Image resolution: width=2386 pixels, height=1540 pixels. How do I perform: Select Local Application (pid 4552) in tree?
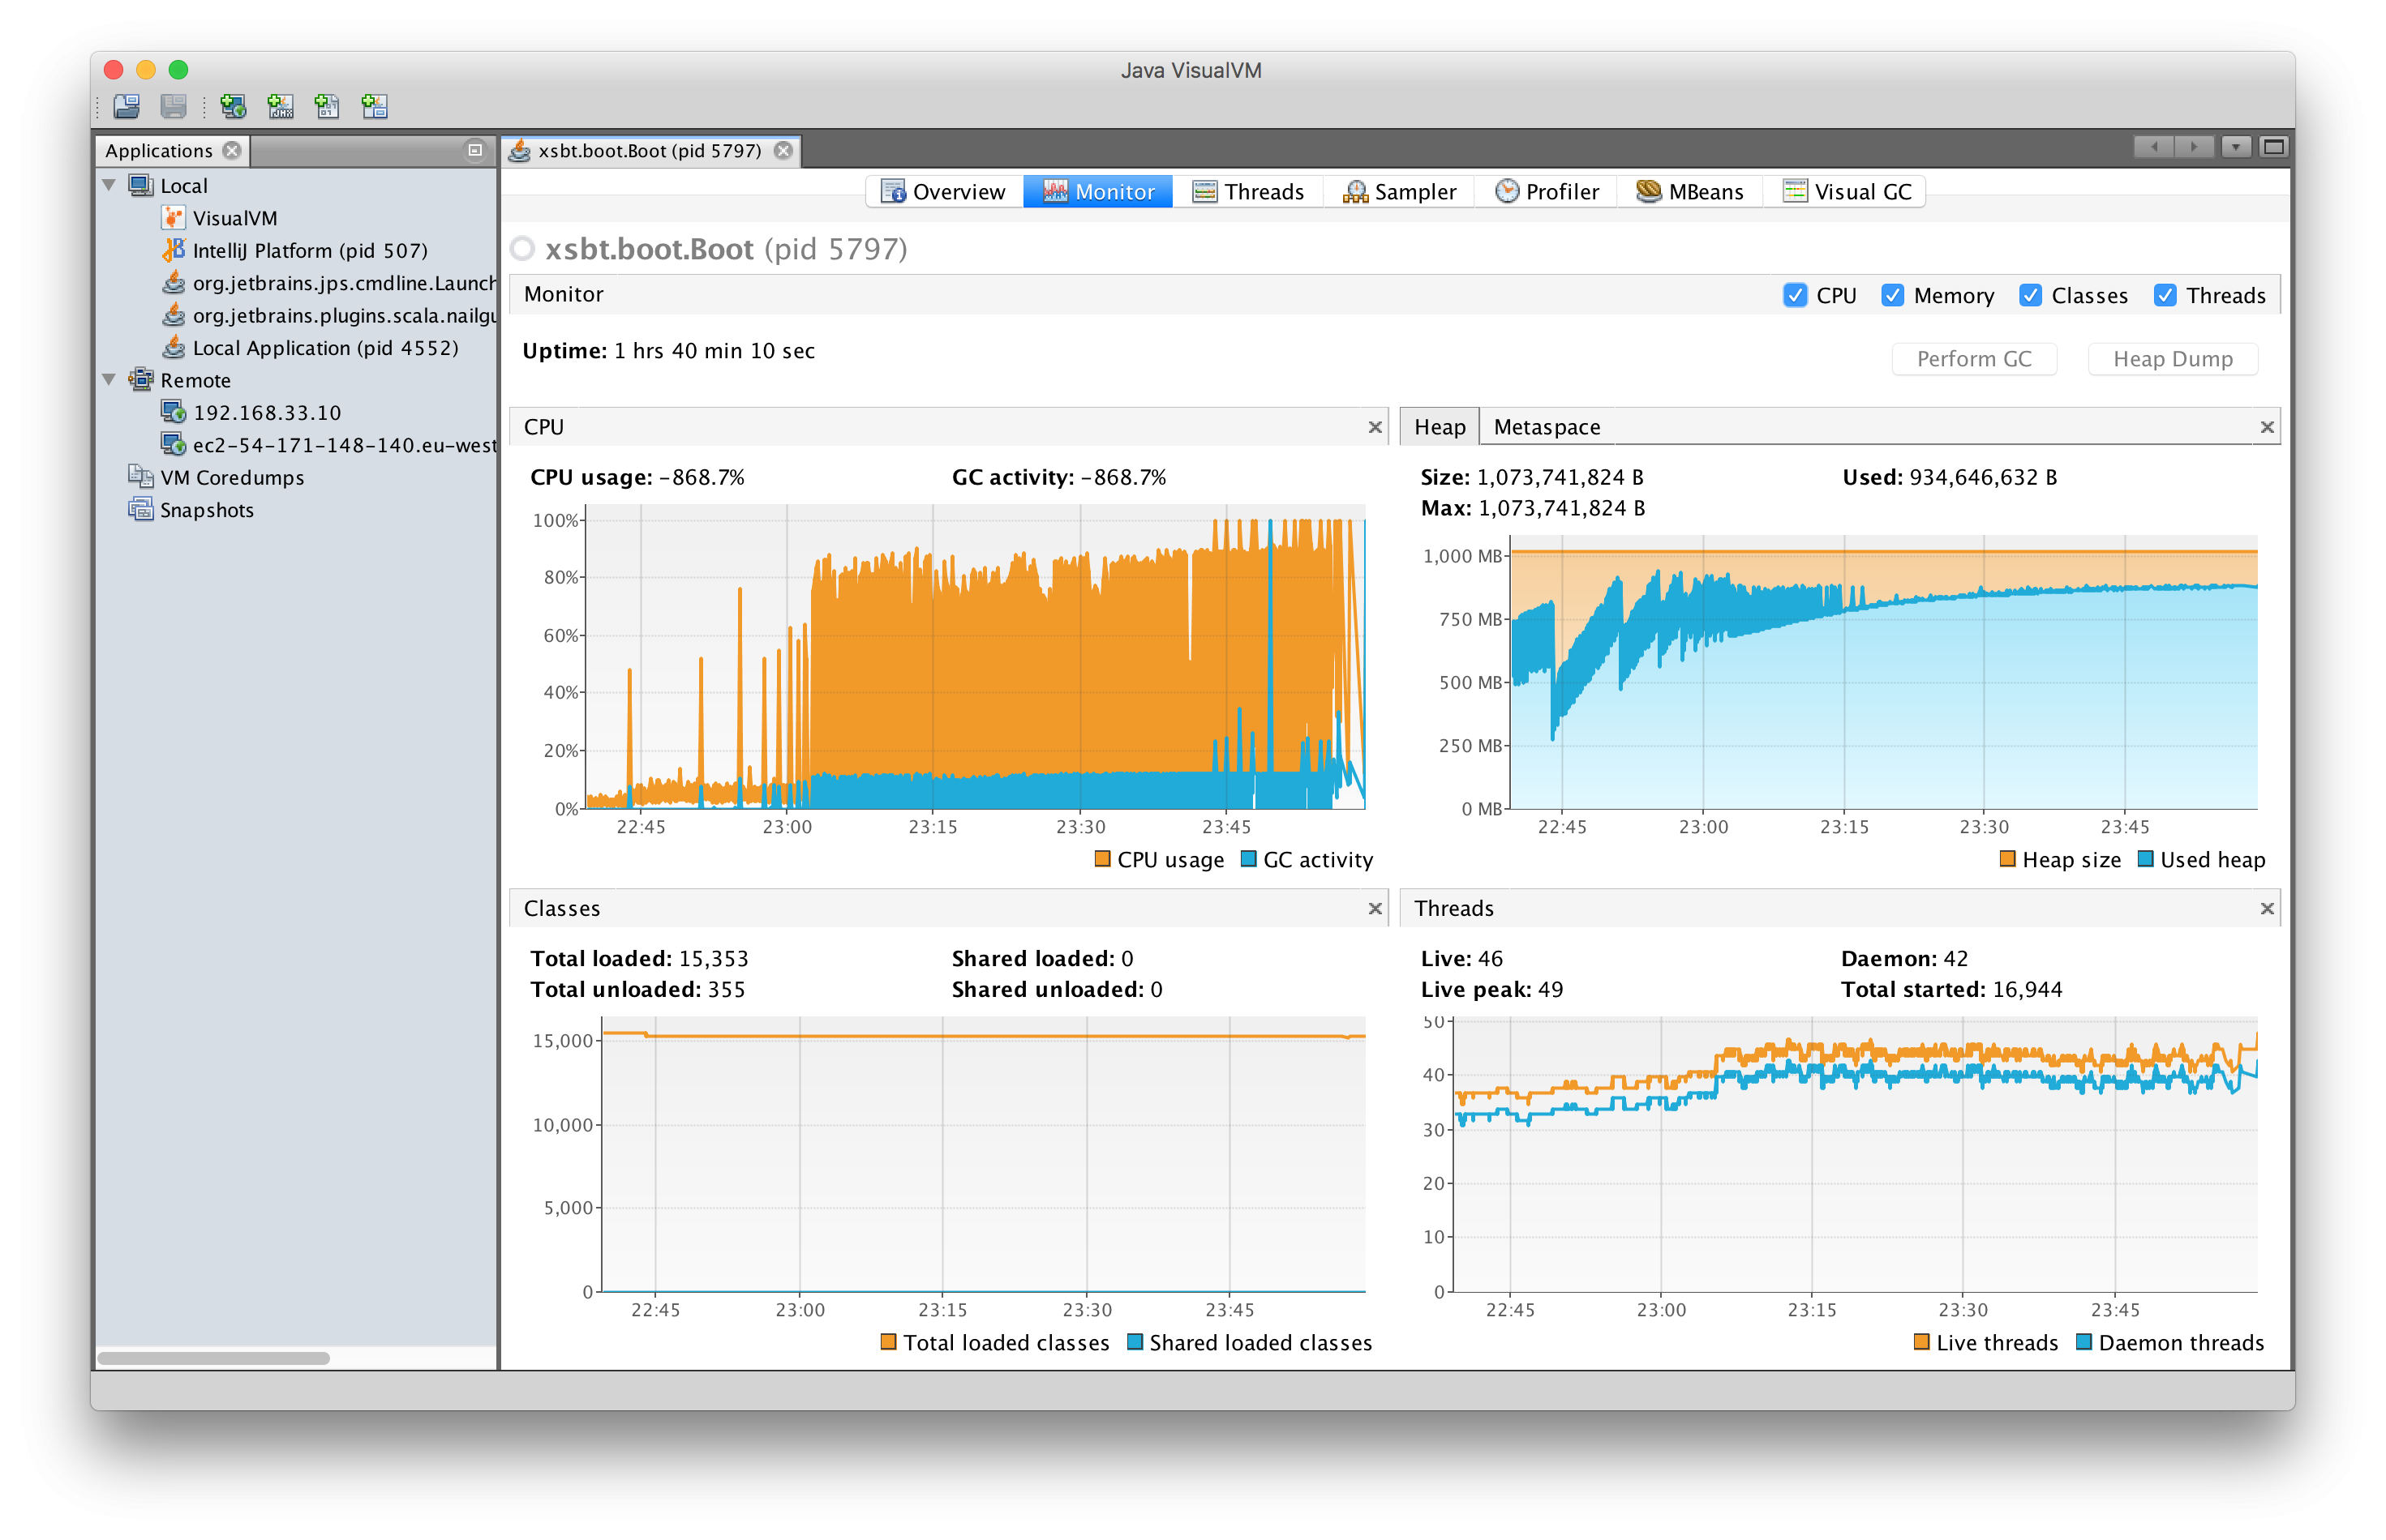click(x=325, y=347)
